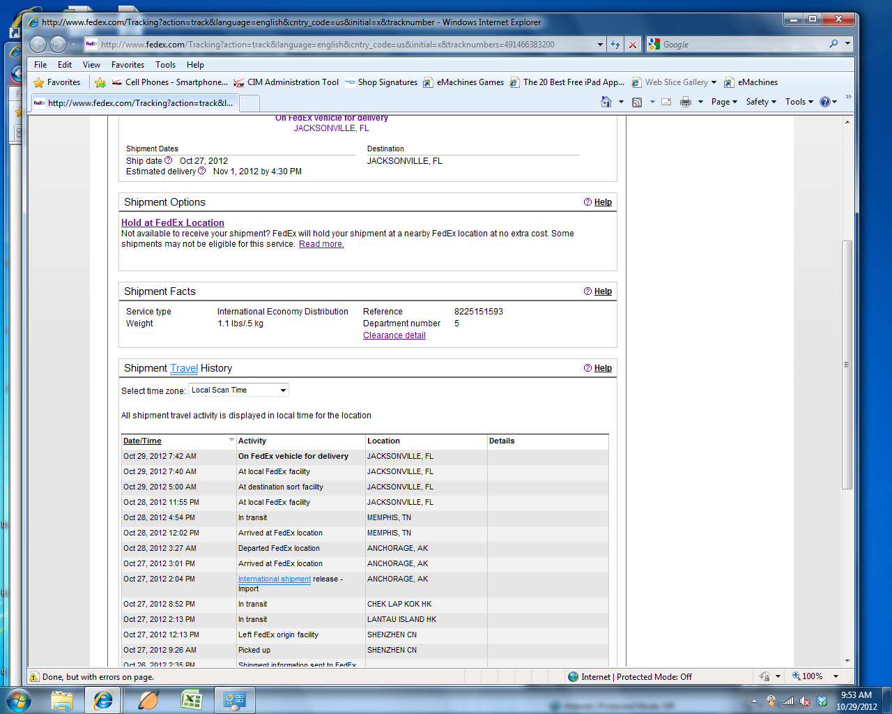Open Select time zone dropdown
This screenshot has height=714, width=892.
238,390
